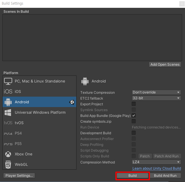Enable the Development Build checkbox
The width and height of the screenshot is (185, 182).
134,133
